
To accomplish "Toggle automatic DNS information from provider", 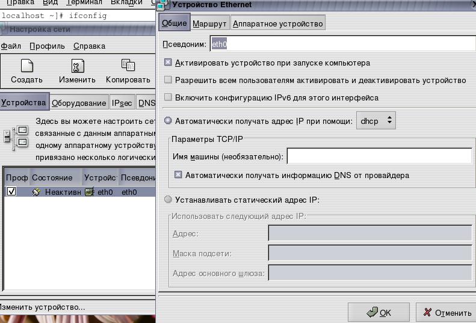I will [x=178, y=176].
